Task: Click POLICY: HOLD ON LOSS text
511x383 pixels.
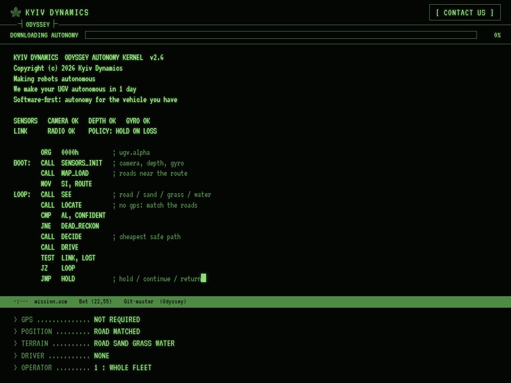Action: coord(123,131)
